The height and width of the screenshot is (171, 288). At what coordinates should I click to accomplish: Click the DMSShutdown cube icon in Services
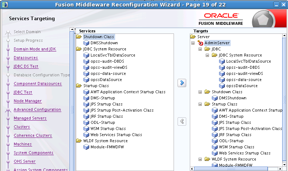86,43
